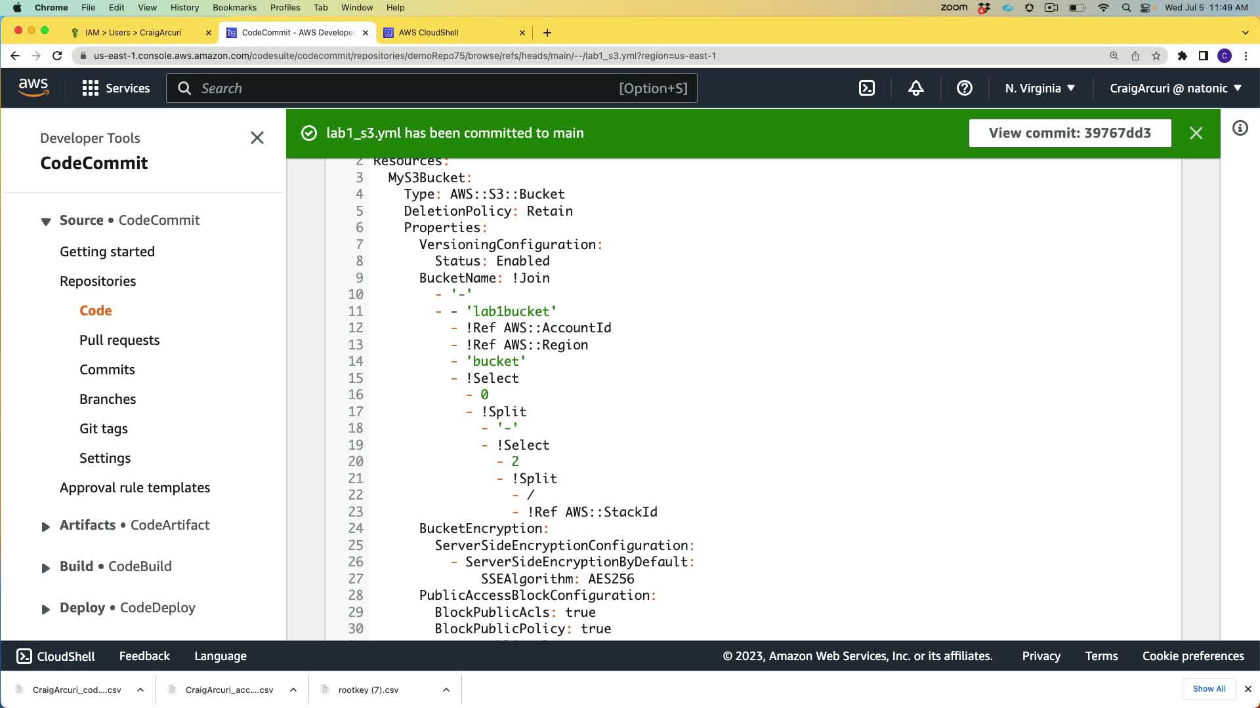Open the CraigArcuri account menu
Viewport: 1260px width, 708px height.
pos(1175,88)
